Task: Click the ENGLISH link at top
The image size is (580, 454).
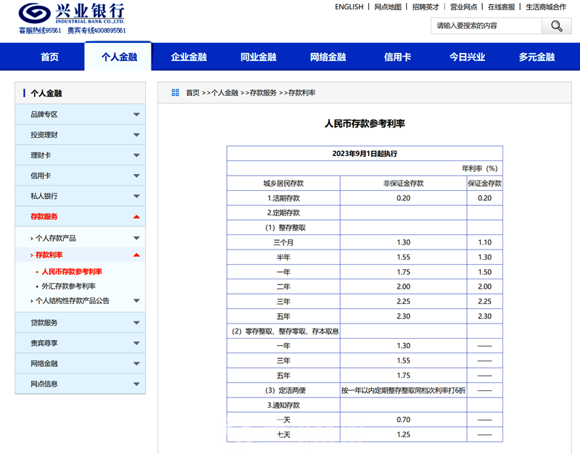Action: coord(349,7)
